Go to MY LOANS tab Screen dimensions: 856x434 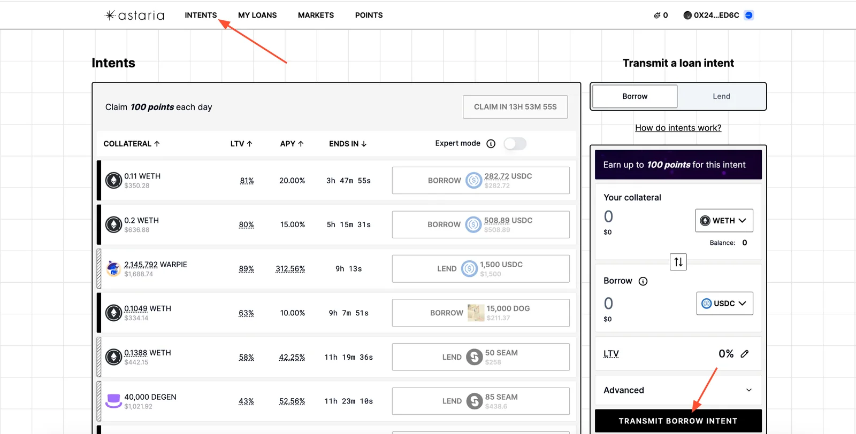(x=257, y=15)
